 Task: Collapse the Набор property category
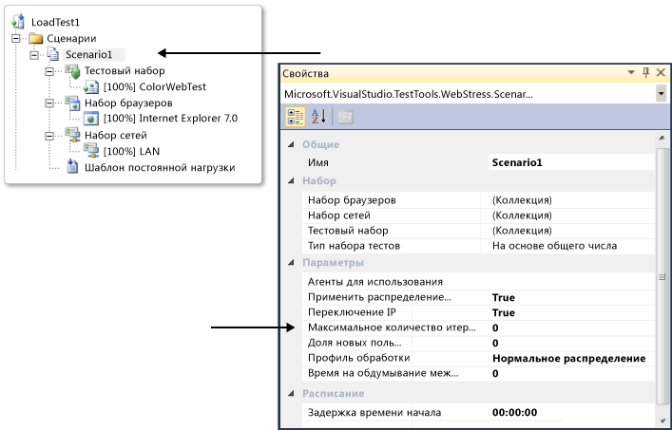291,181
